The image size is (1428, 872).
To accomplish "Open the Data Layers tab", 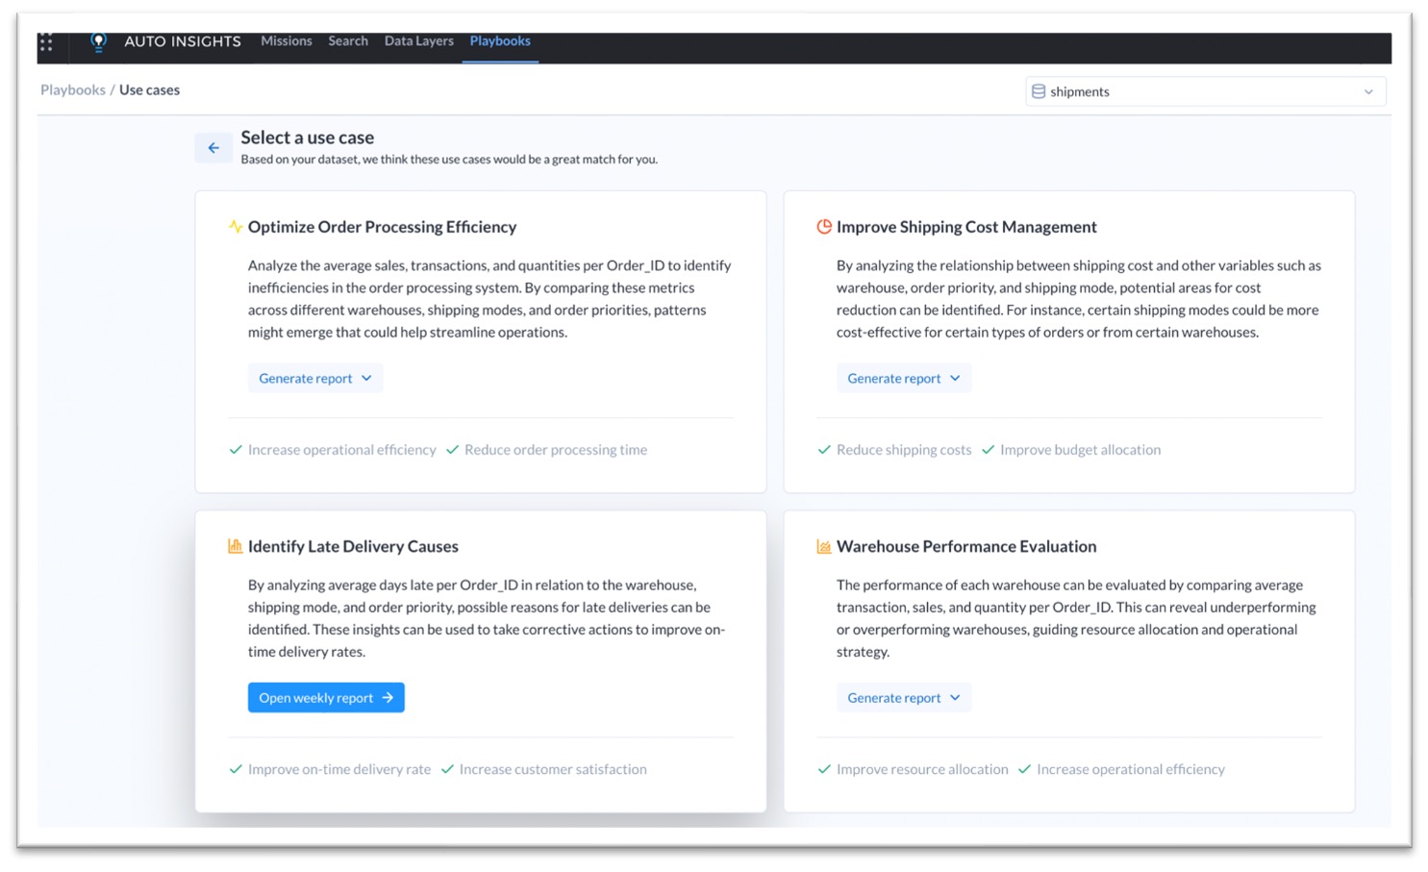I will point(419,41).
